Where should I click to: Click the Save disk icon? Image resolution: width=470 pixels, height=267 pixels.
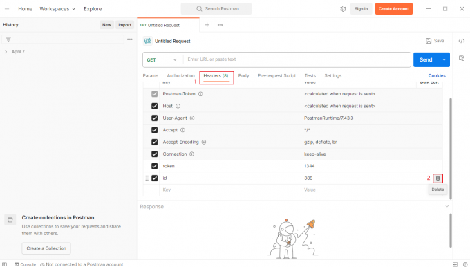429,41
